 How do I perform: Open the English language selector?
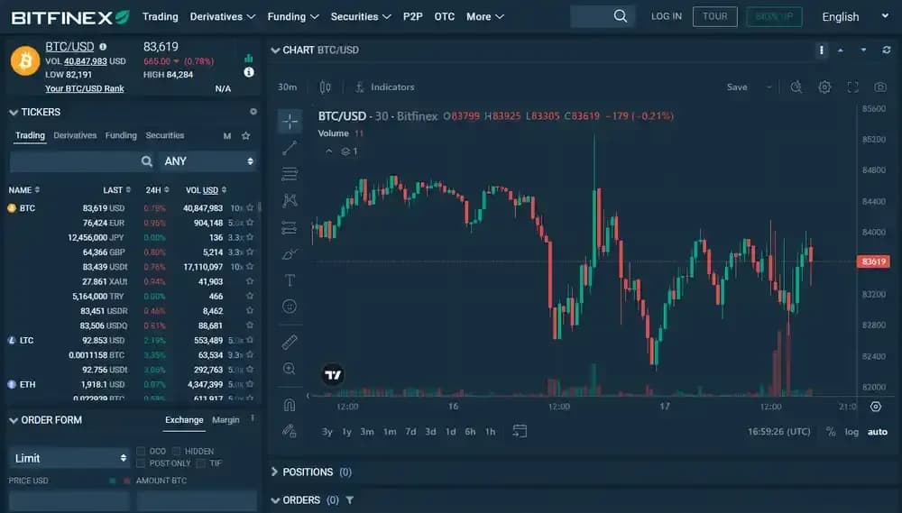click(x=855, y=16)
